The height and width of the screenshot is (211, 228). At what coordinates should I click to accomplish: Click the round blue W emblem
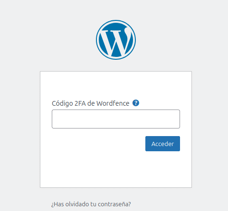(116, 40)
